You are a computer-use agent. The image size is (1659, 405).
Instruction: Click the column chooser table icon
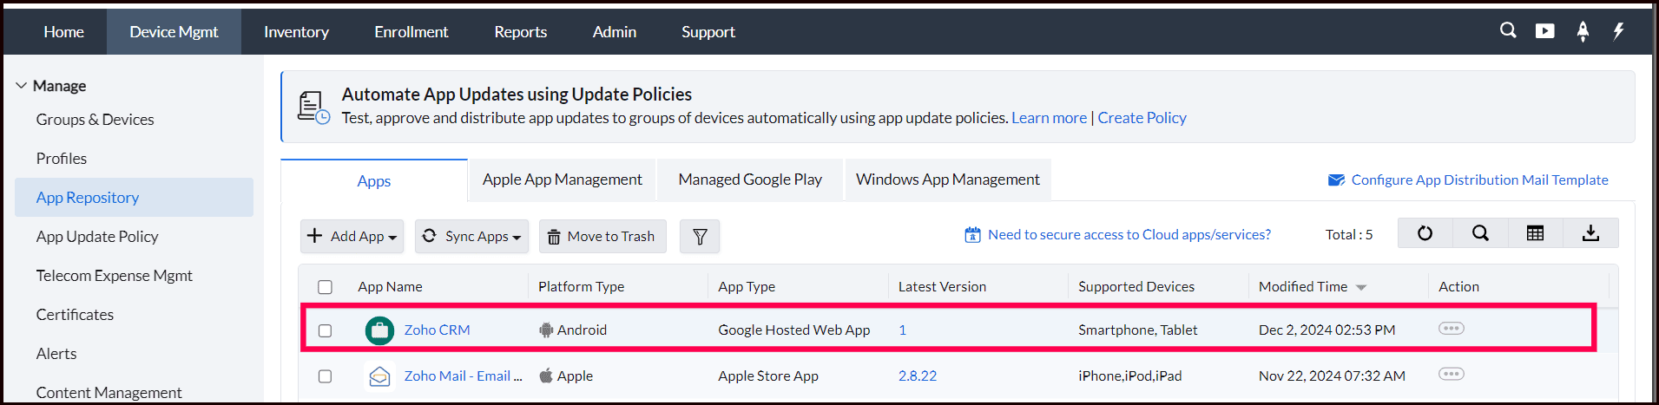click(1535, 233)
